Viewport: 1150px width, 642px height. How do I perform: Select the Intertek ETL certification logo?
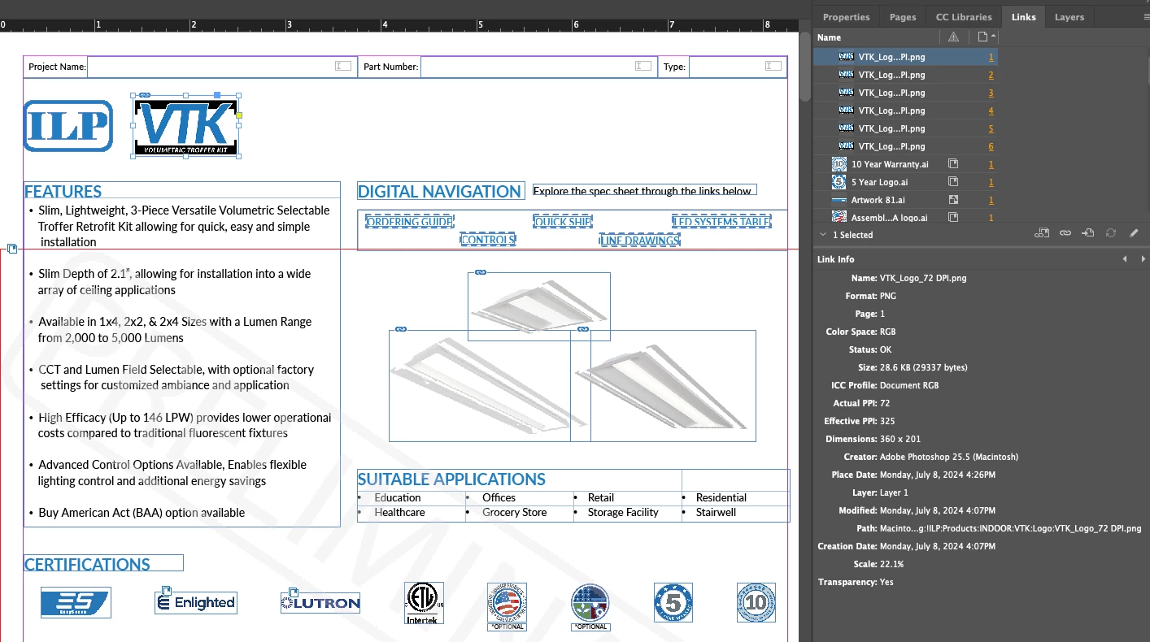425,603
